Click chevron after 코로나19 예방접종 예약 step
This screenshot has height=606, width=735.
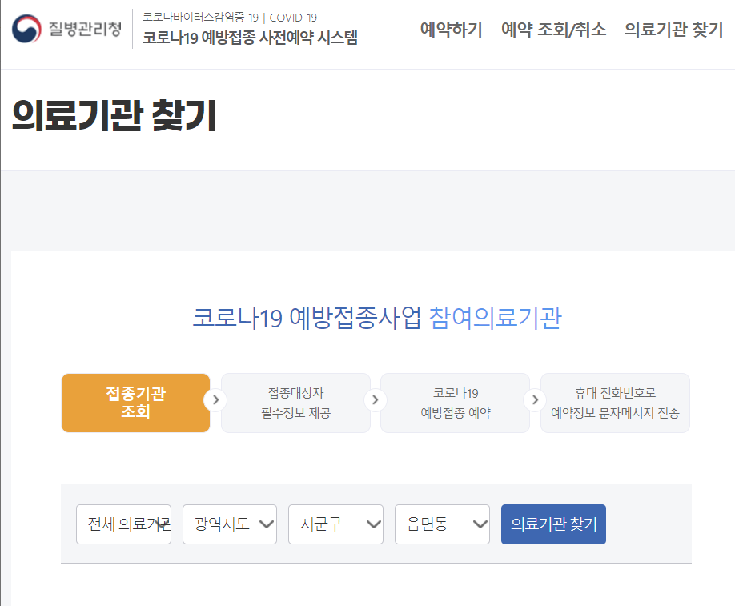535,400
